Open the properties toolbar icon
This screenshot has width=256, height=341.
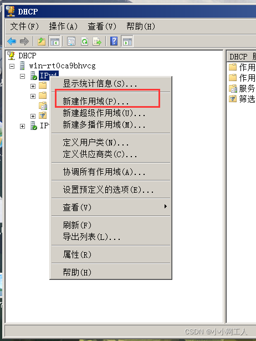pos(71,41)
